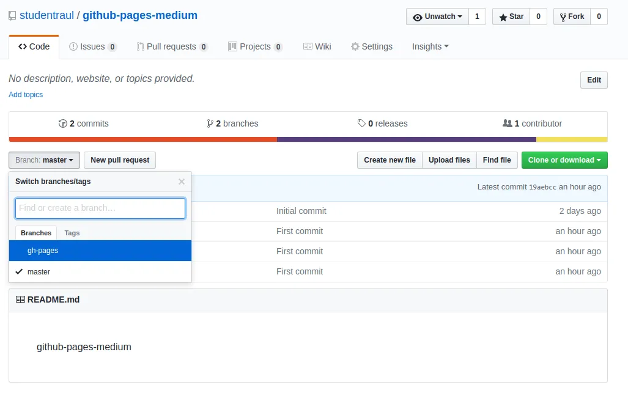Click the Issues exclamation icon
Image resolution: width=628 pixels, height=393 pixels.
tap(73, 46)
